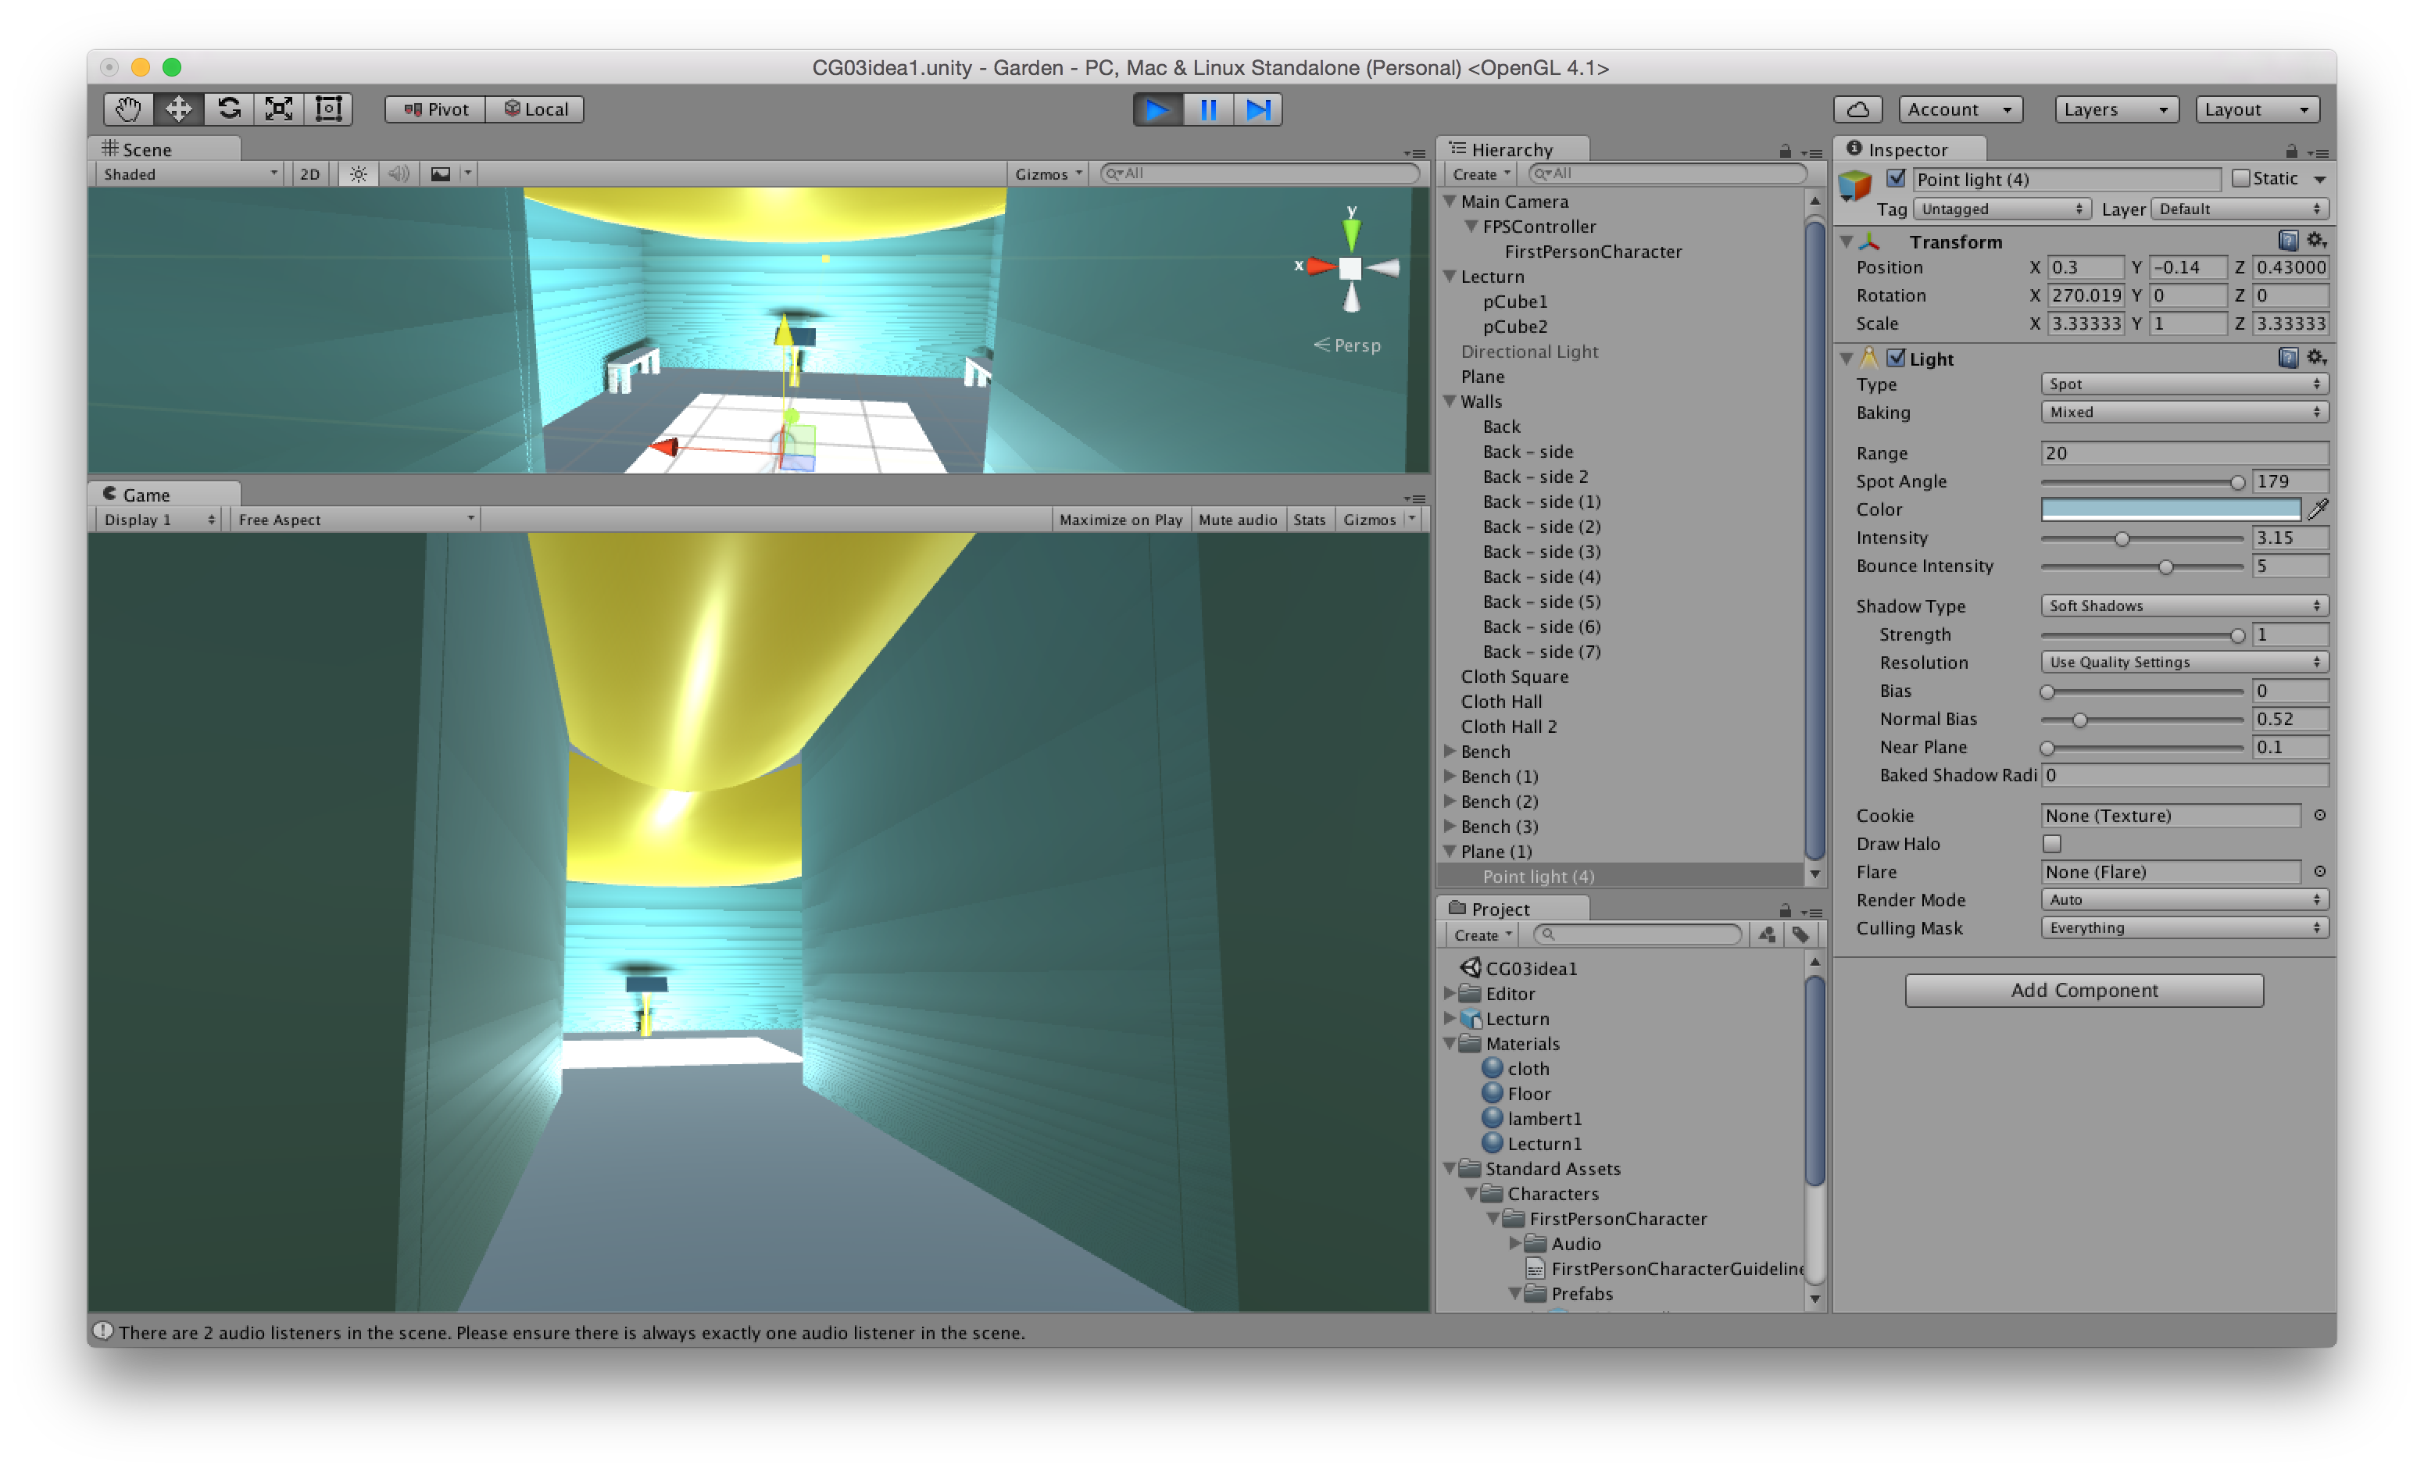Click the Add Component button
Viewport: 2424px width, 1472px height.
click(x=2083, y=990)
